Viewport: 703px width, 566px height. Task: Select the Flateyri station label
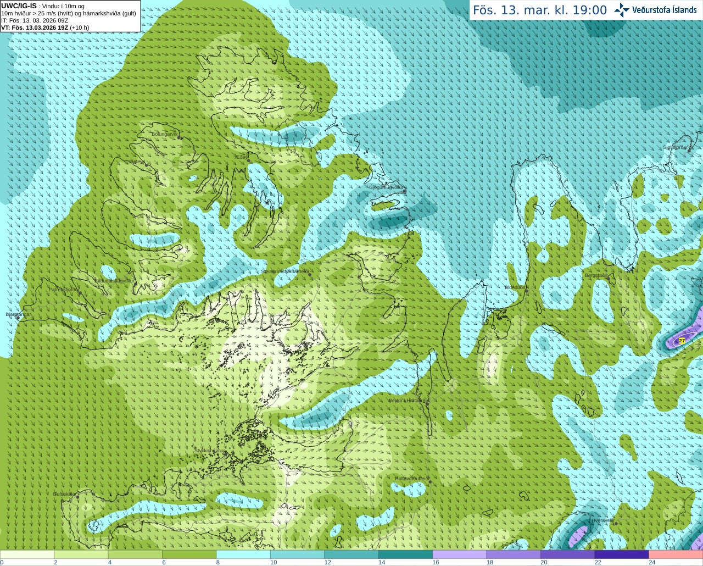tap(137, 162)
